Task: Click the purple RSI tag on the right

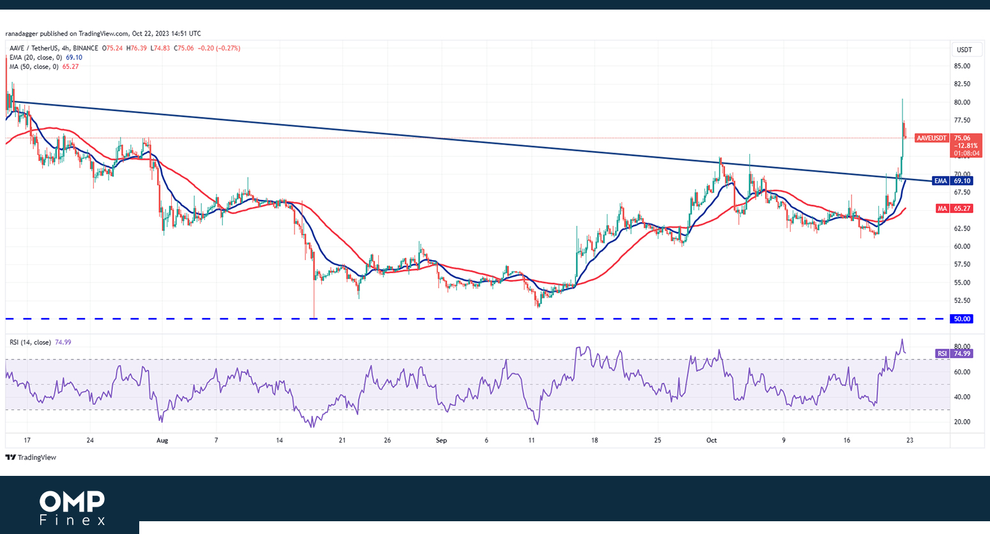Action: [942, 353]
